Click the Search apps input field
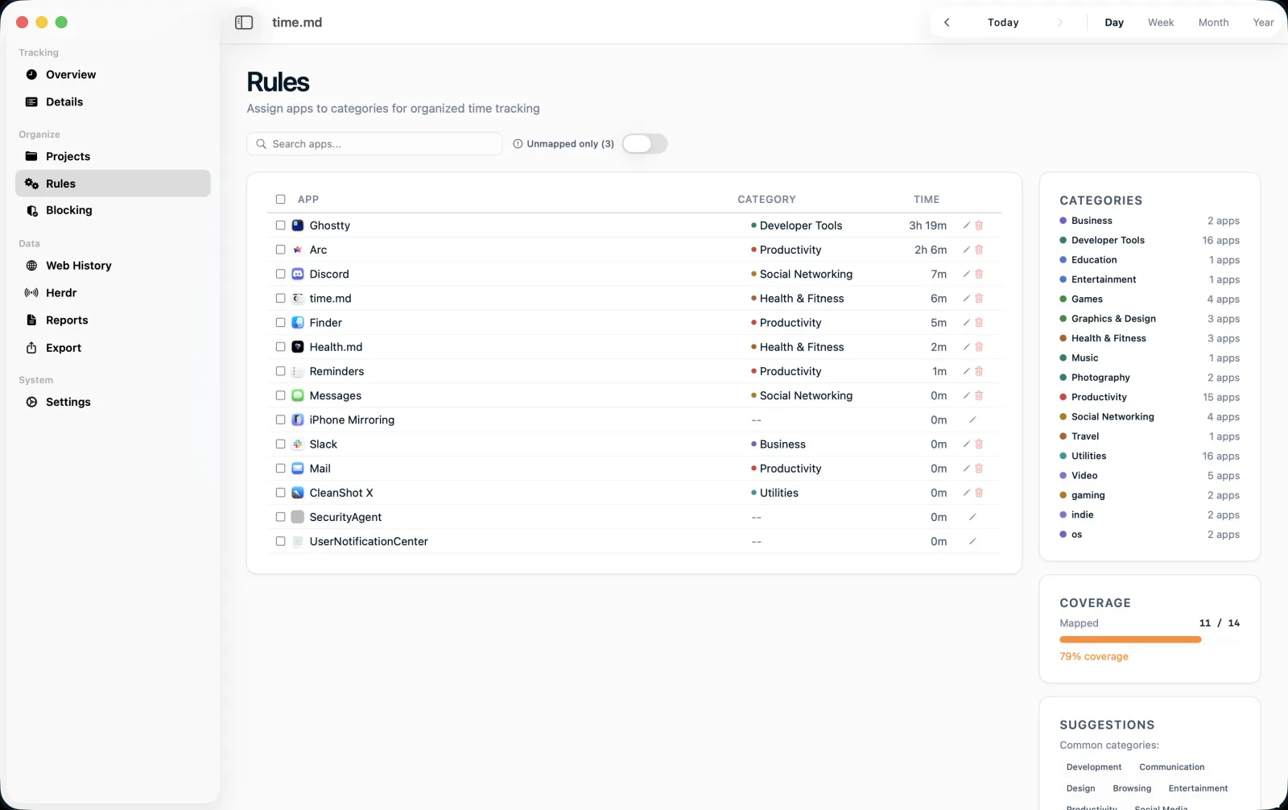This screenshot has height=810, width=1288. 374,144
